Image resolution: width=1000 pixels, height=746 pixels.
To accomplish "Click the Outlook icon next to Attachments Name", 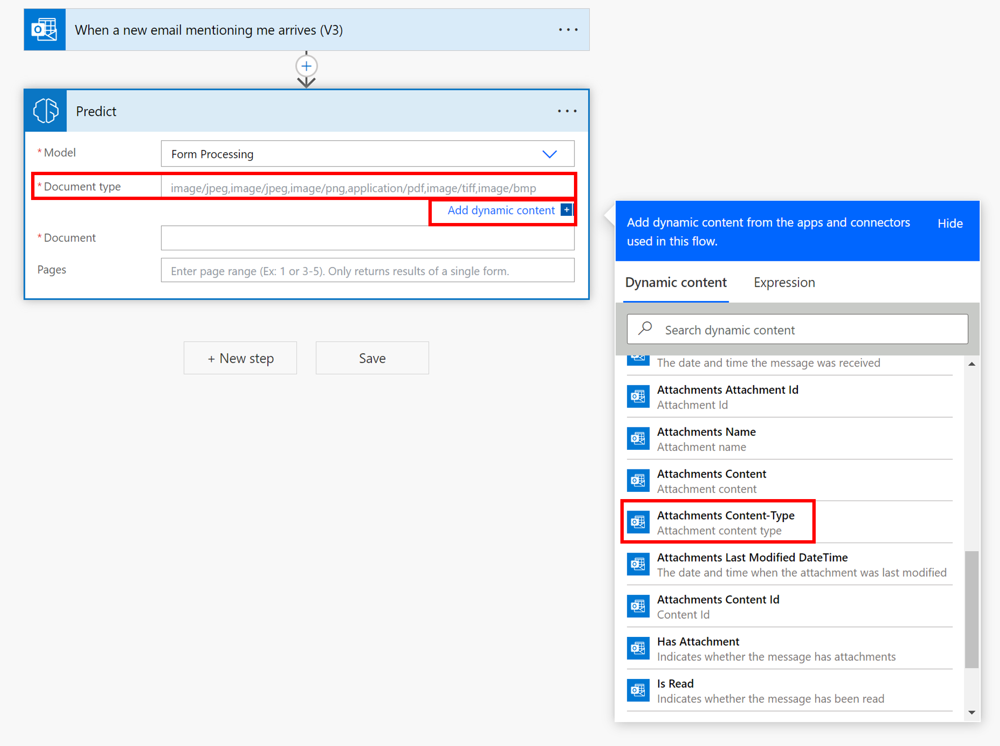I will tap(638, 439).
